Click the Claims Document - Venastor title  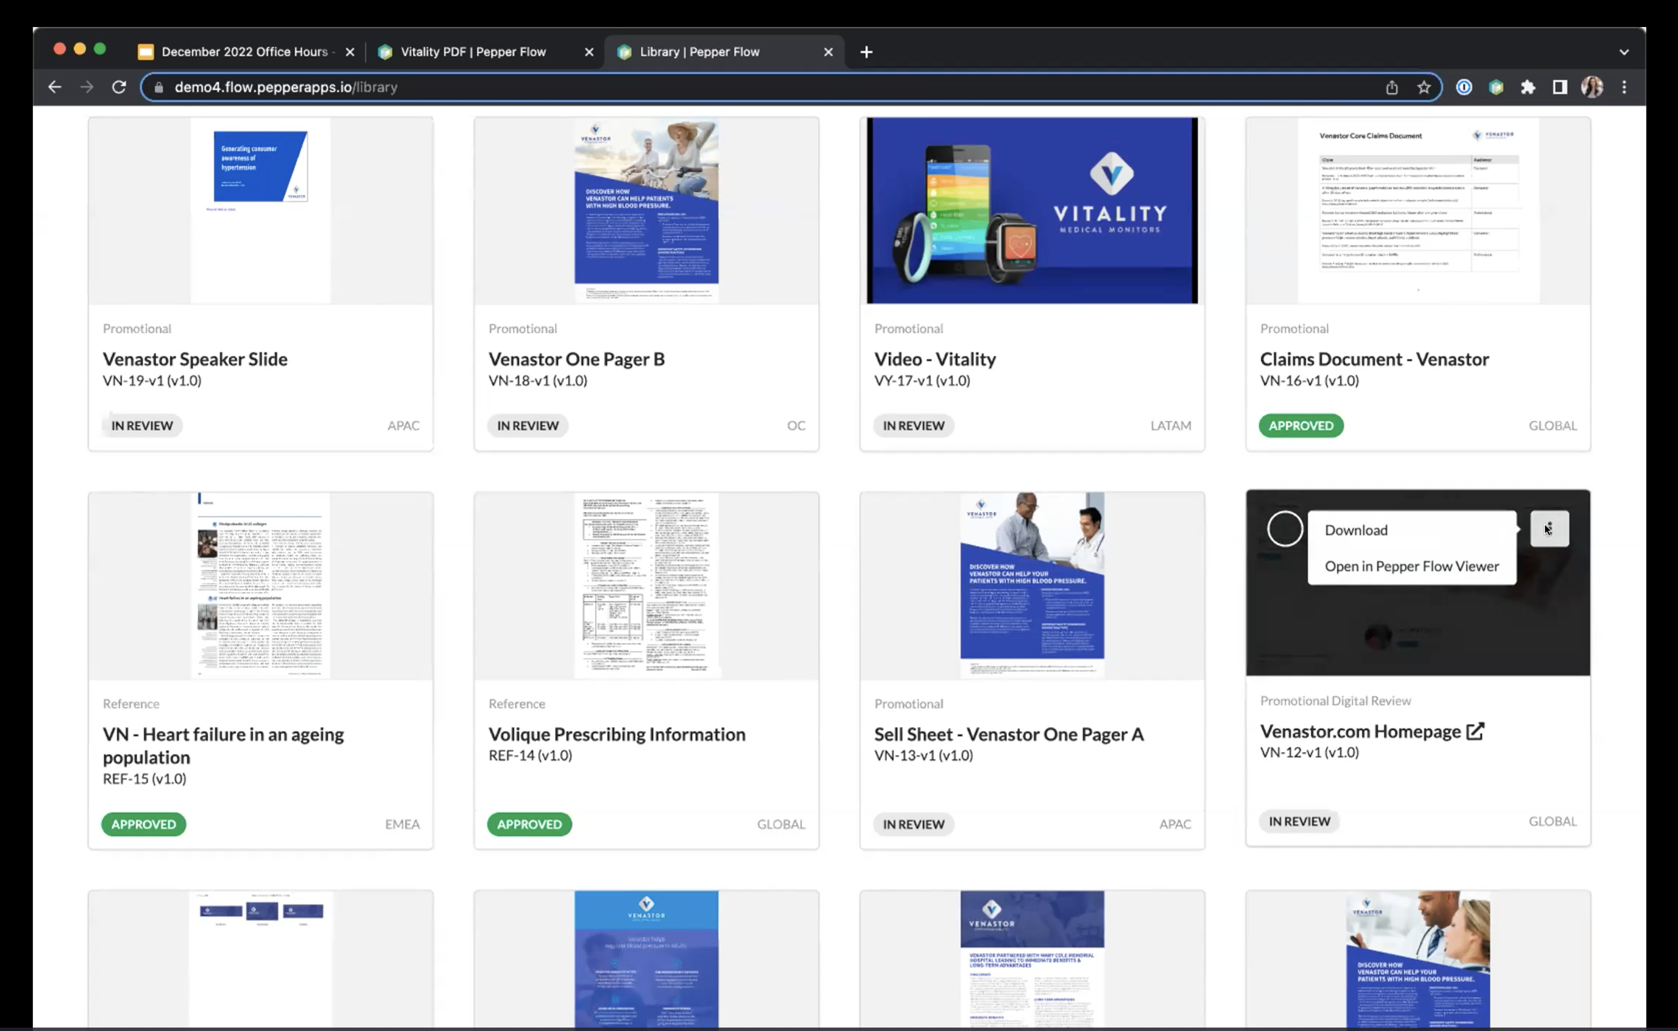click(1374, 359)
